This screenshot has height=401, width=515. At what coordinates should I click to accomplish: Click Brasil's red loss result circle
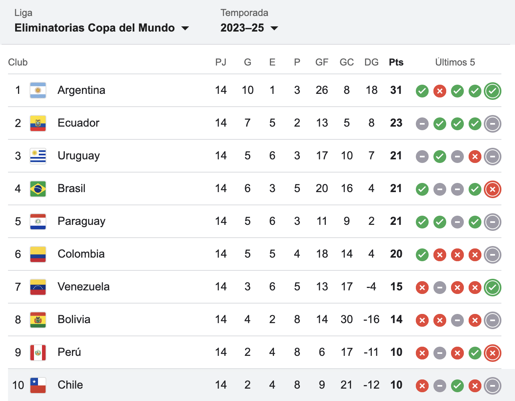coord(493,189)
